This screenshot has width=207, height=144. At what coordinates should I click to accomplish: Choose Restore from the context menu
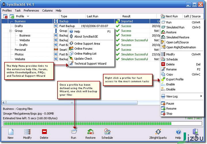(182, 32)
